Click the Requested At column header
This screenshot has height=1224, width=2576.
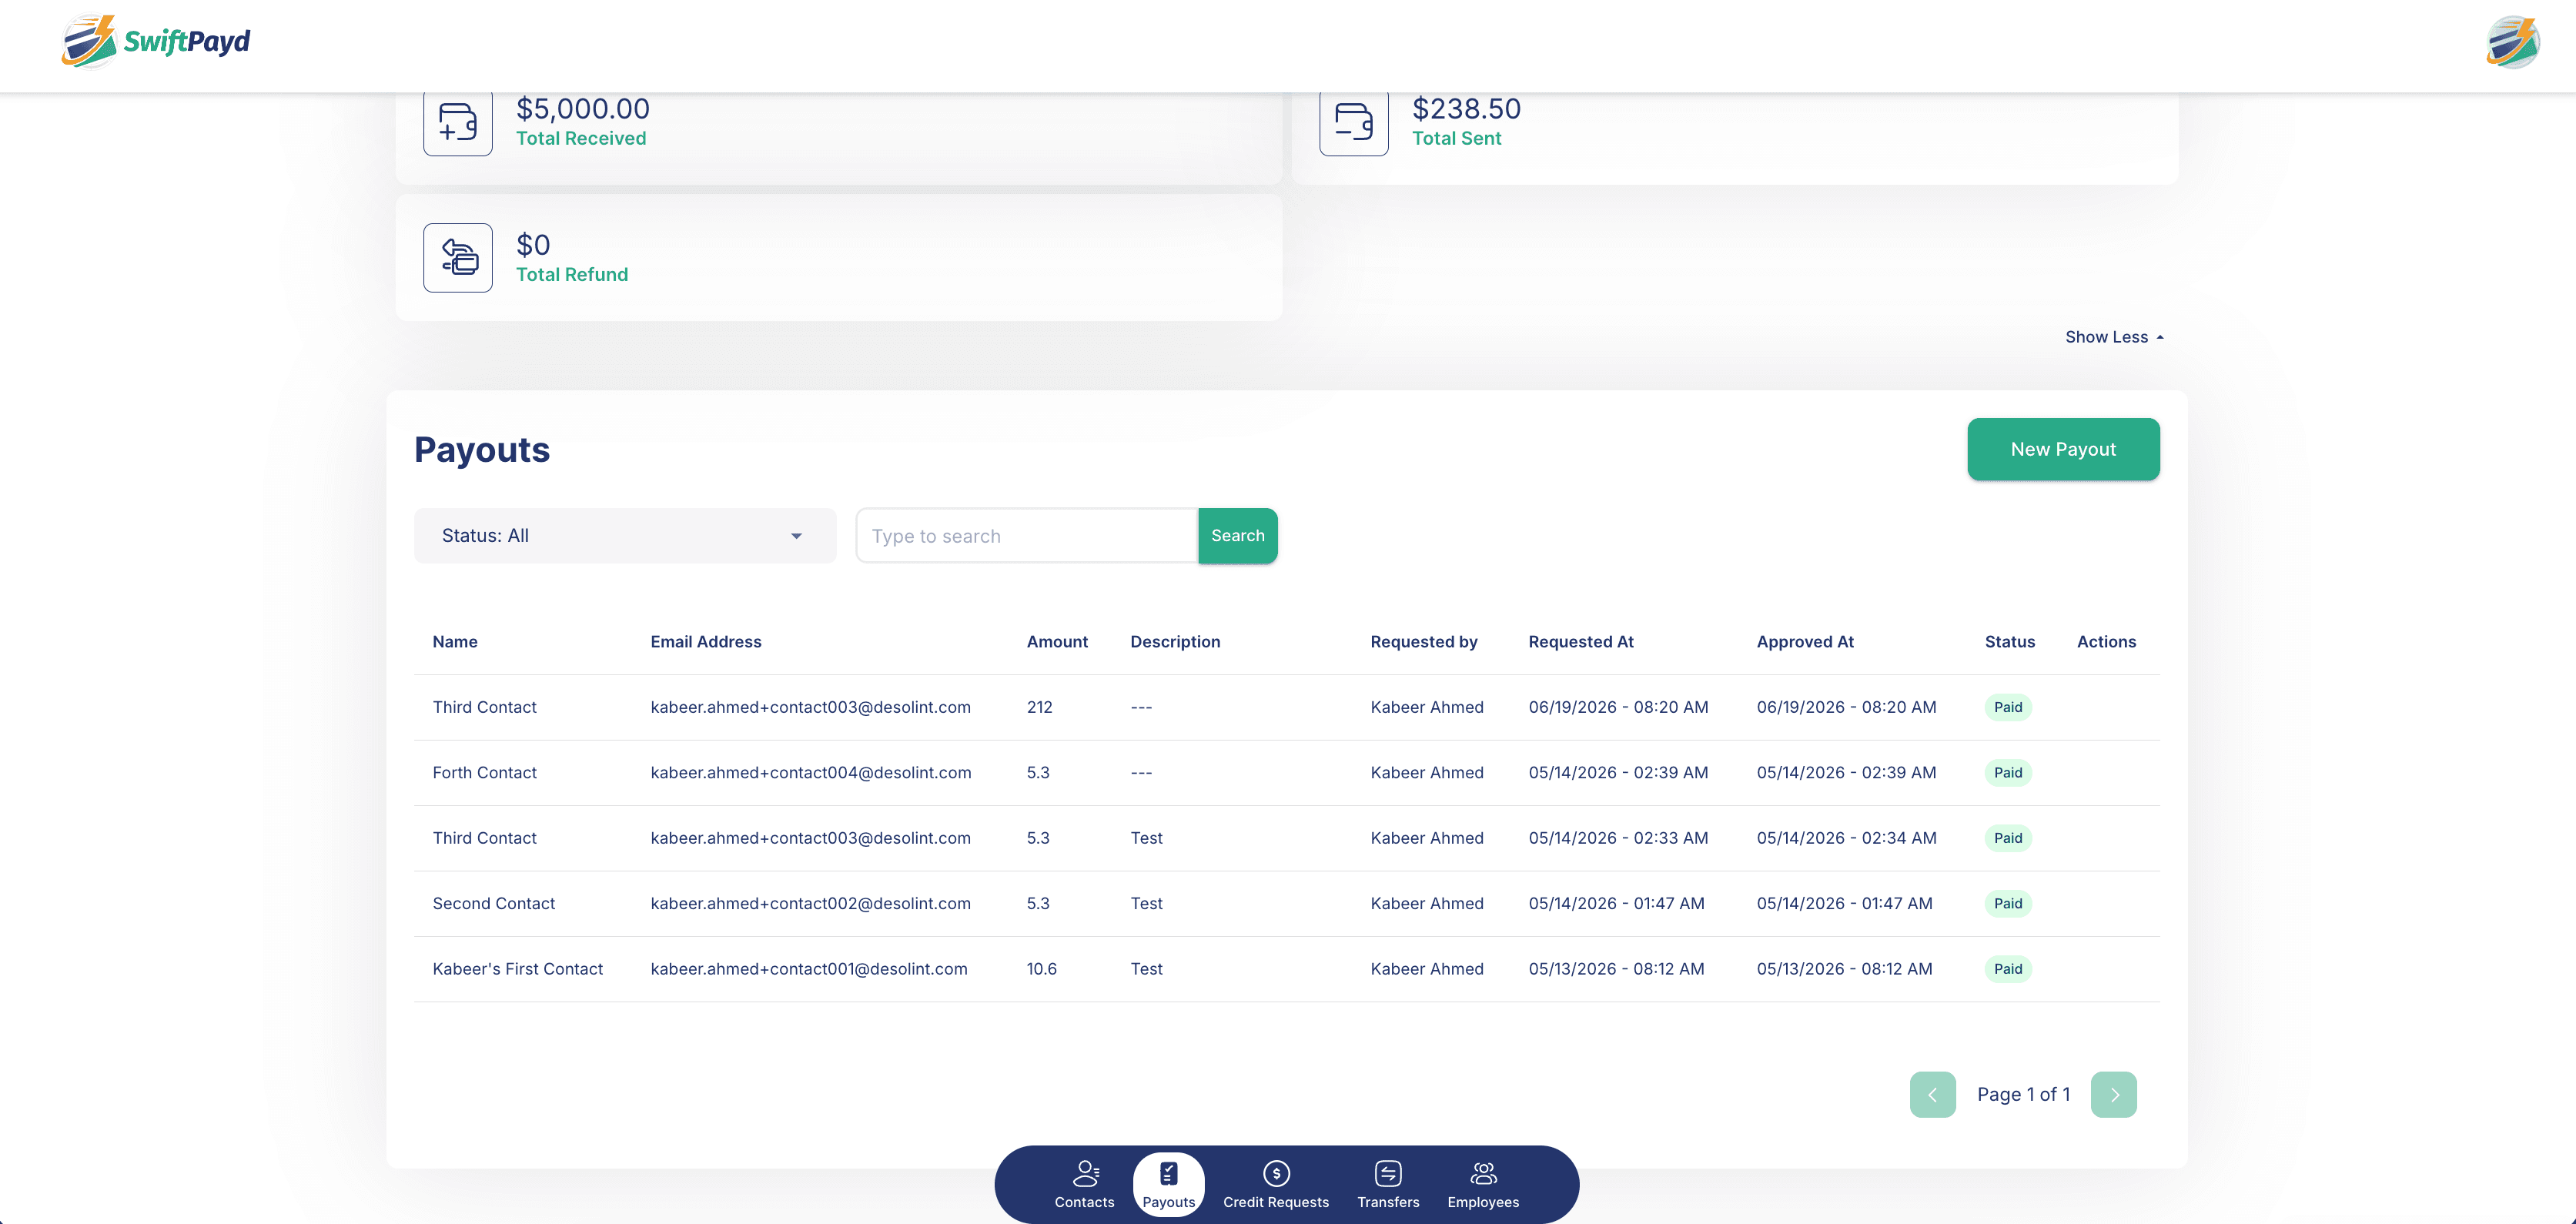coord(1581,642)
